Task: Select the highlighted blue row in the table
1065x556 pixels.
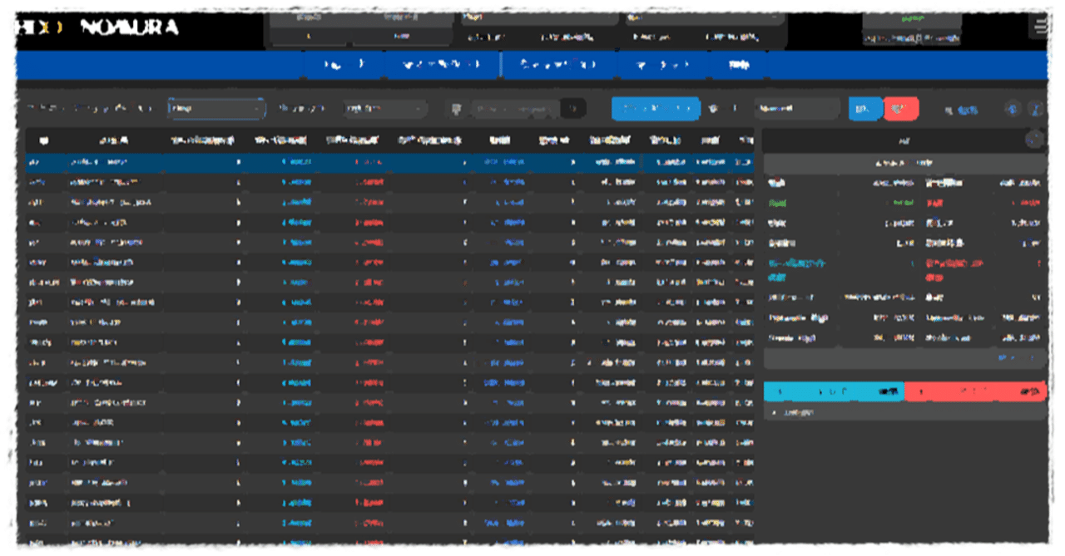Action: point(389,161)
